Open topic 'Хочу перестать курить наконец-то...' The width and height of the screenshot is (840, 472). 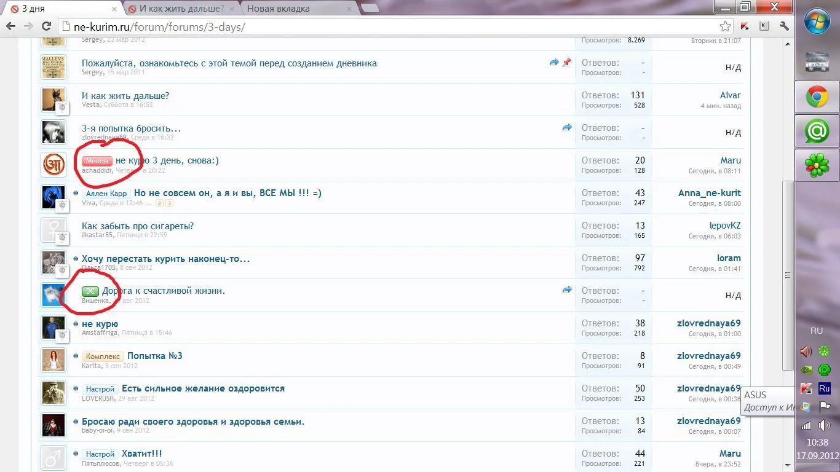(x=166, y=259)
